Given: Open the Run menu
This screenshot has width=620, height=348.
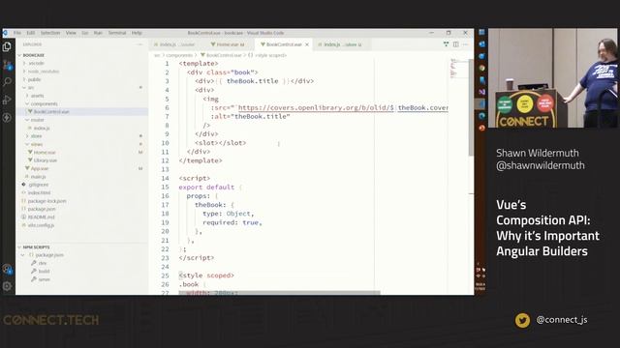Looking at the screenshot, I should (x=98, y=33).
